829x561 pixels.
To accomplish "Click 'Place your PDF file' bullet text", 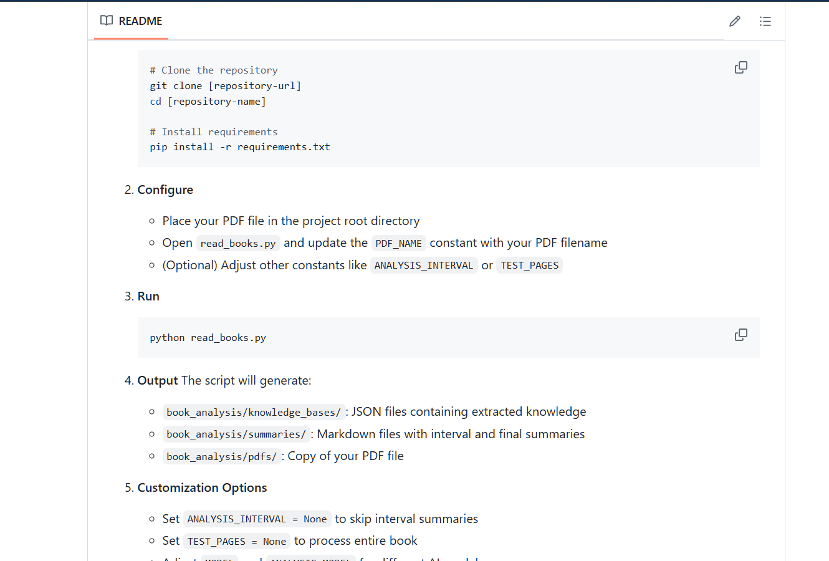I will 291,221.
